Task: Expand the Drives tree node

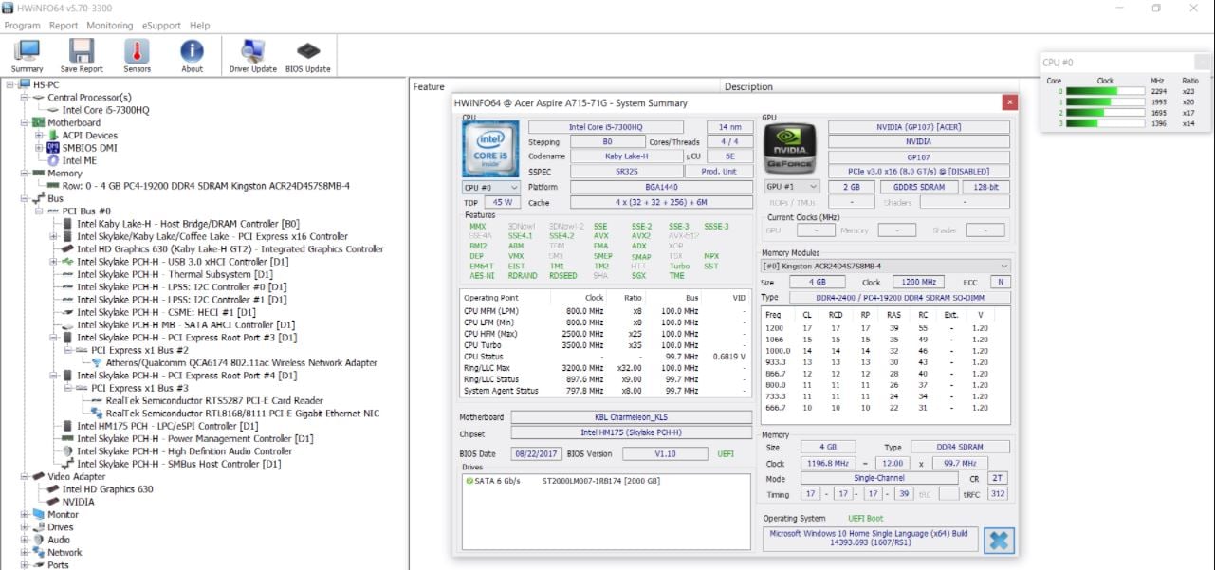Action: point(25,527)
